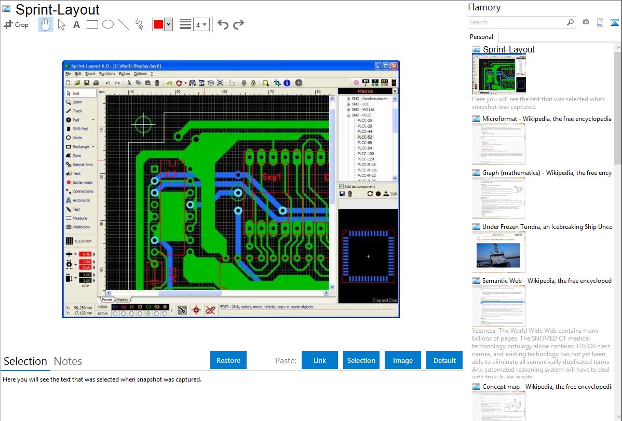Screen dimensions: 622x421
Task: Choose the arrow pointer tool
Action: [62, 24]
